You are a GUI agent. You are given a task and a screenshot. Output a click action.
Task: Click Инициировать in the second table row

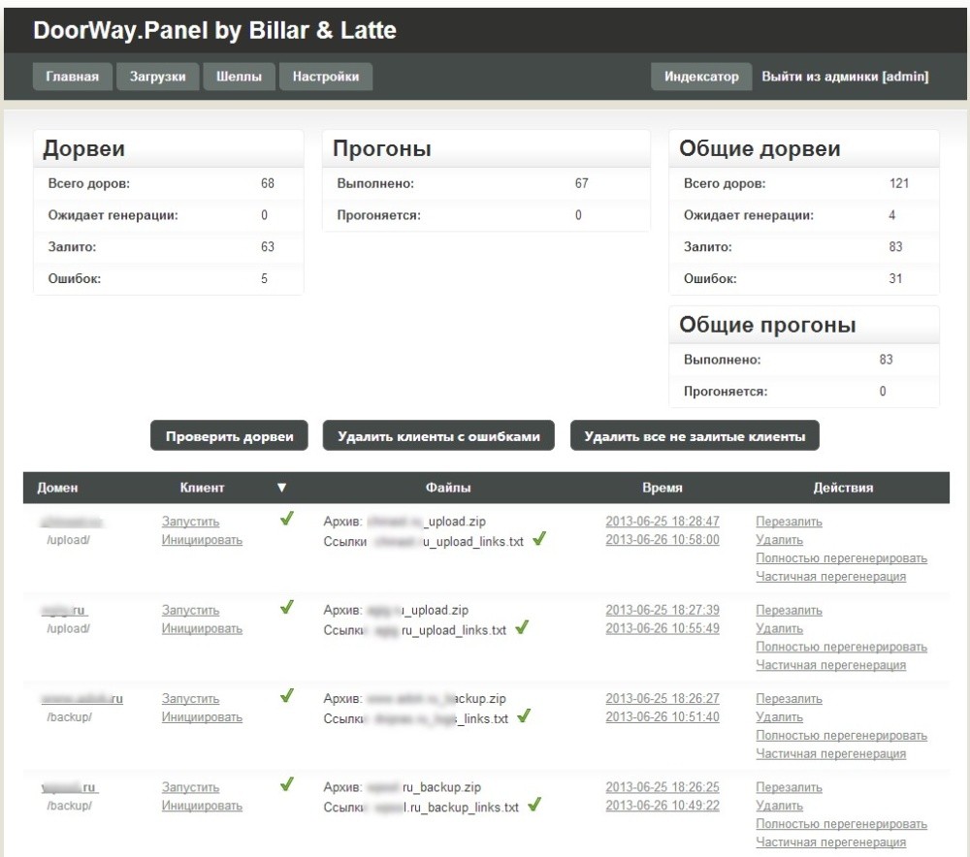[x=202, y=629]
